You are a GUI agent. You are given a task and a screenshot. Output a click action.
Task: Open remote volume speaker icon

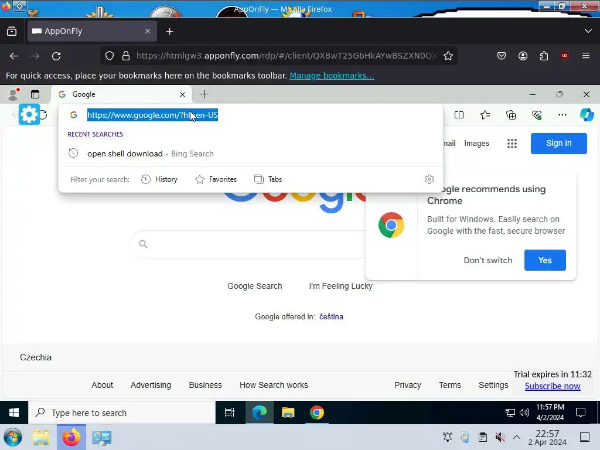[x=524, y=412]
